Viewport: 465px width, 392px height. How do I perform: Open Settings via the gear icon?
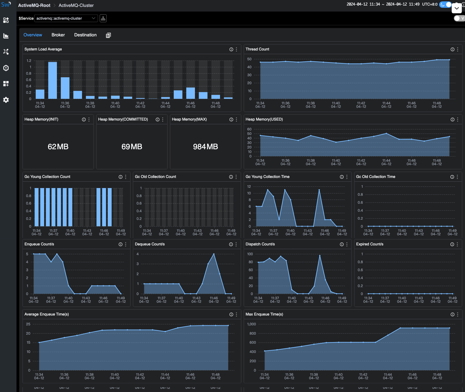[x=6, y=100]
